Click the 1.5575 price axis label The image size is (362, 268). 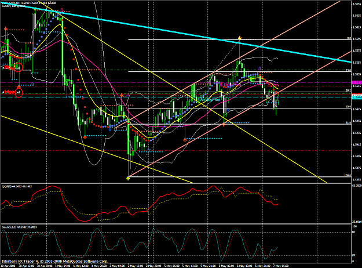coord(357,50)
